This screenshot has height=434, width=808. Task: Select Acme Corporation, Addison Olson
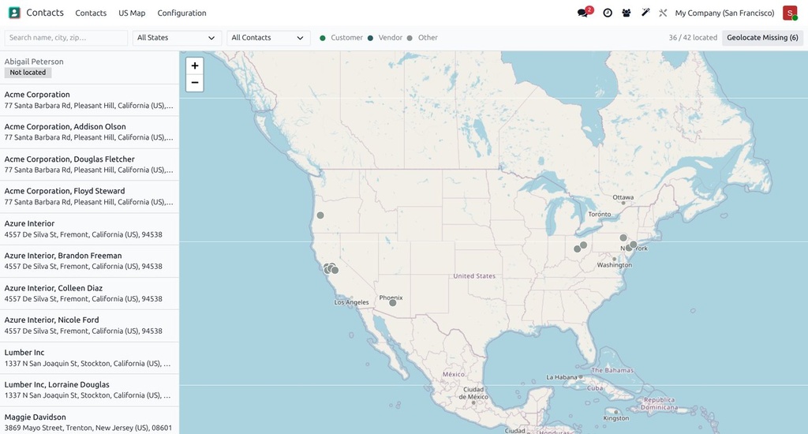(x=89, y=132)
